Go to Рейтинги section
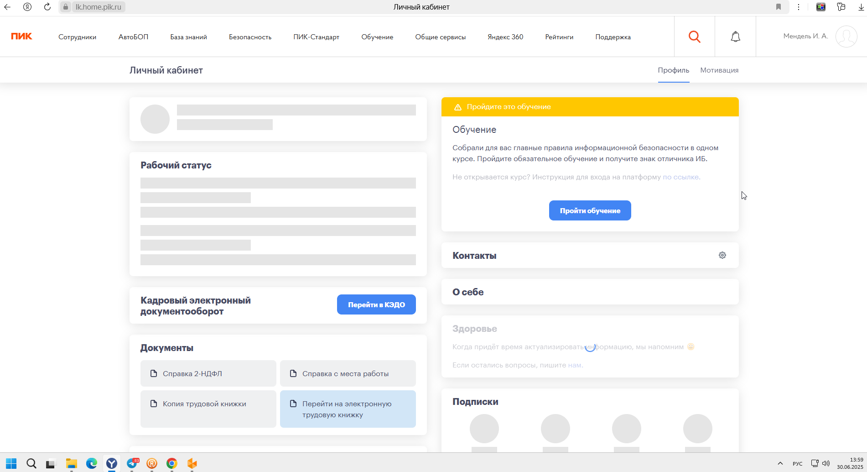This screenshot has height=472, width=867. 559,37
